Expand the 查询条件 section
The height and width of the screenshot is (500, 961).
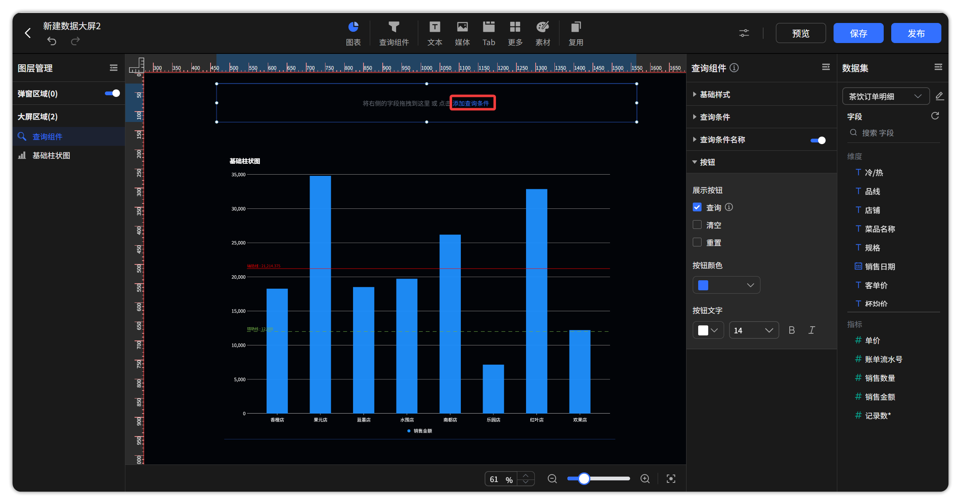761,117
